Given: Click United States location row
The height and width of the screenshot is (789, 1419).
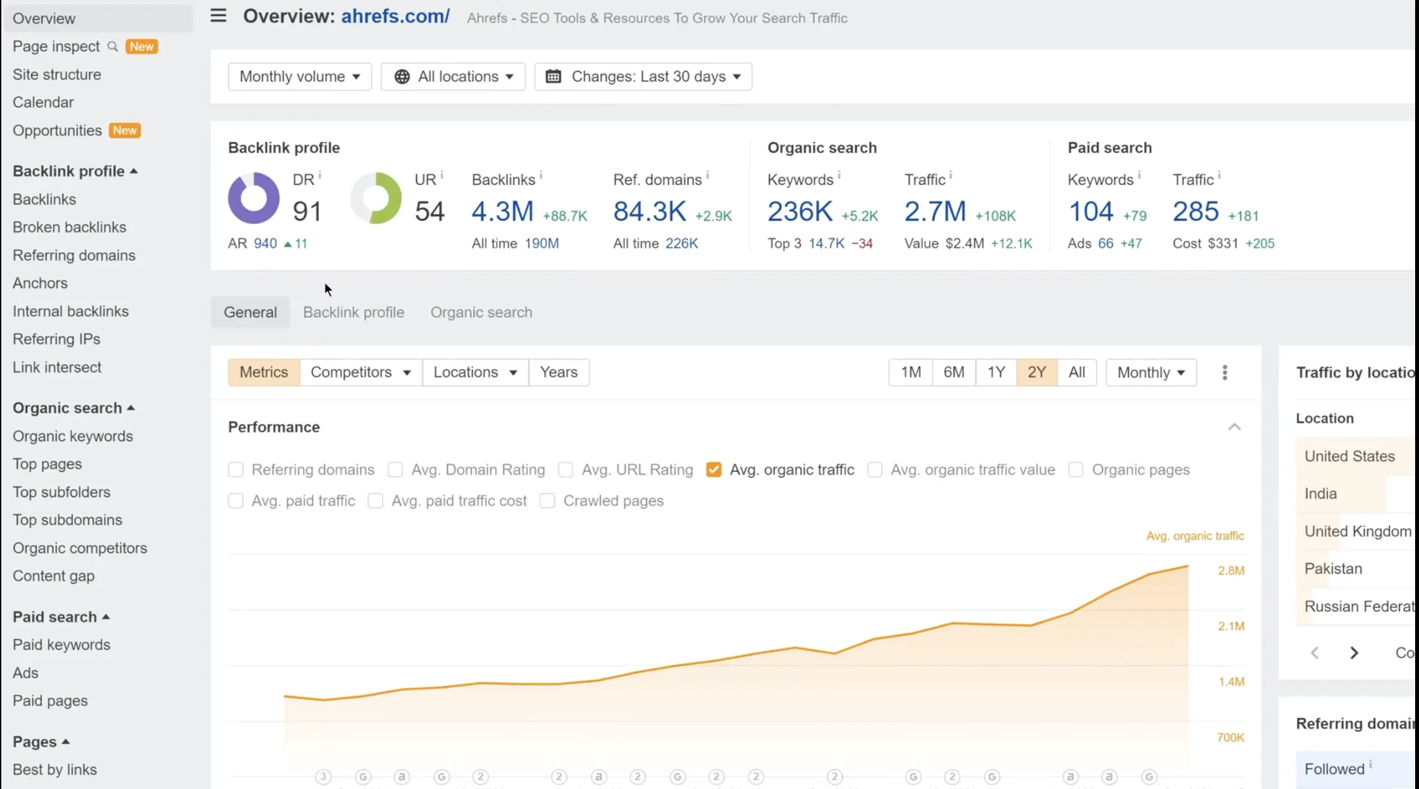Looking at the screenshot, I should 1355,456.
